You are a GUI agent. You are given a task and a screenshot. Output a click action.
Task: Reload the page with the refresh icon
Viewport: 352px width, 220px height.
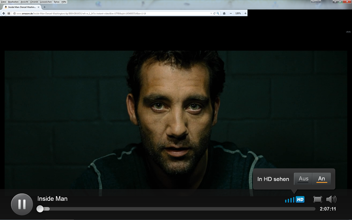tap(215, 13)
